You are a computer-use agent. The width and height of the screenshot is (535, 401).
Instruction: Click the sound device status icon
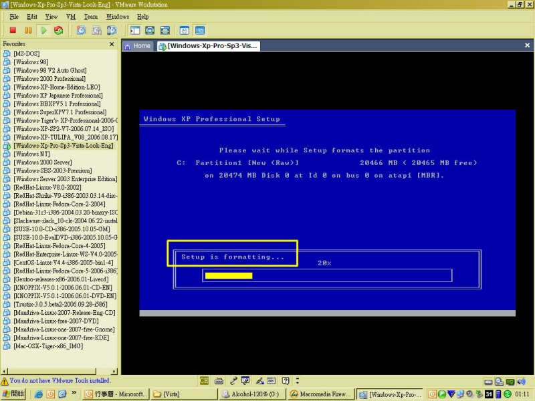(x=522, y=381)
